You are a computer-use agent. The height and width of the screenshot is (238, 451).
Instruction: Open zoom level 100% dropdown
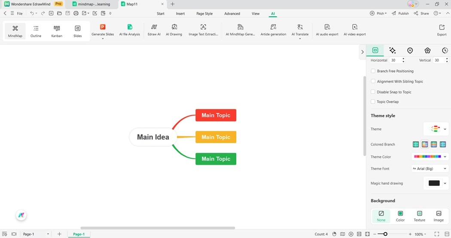pyautogui.click(x=420, y=234)
